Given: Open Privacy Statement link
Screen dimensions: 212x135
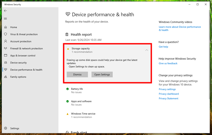Looking at the screenshot, I should (x=168, y=98).
